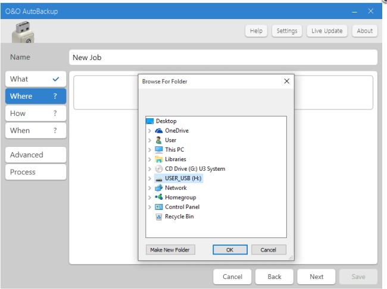Click Next in the wizard
The width and height of the screenshot is (387, 289).
(316, 277)
